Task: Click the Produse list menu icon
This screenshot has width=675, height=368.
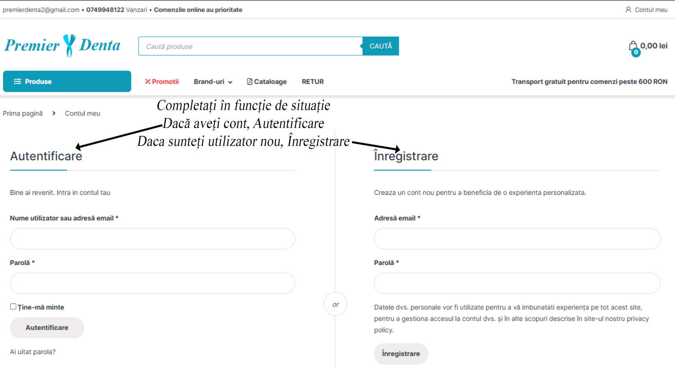Action: (x=17, y=81)
